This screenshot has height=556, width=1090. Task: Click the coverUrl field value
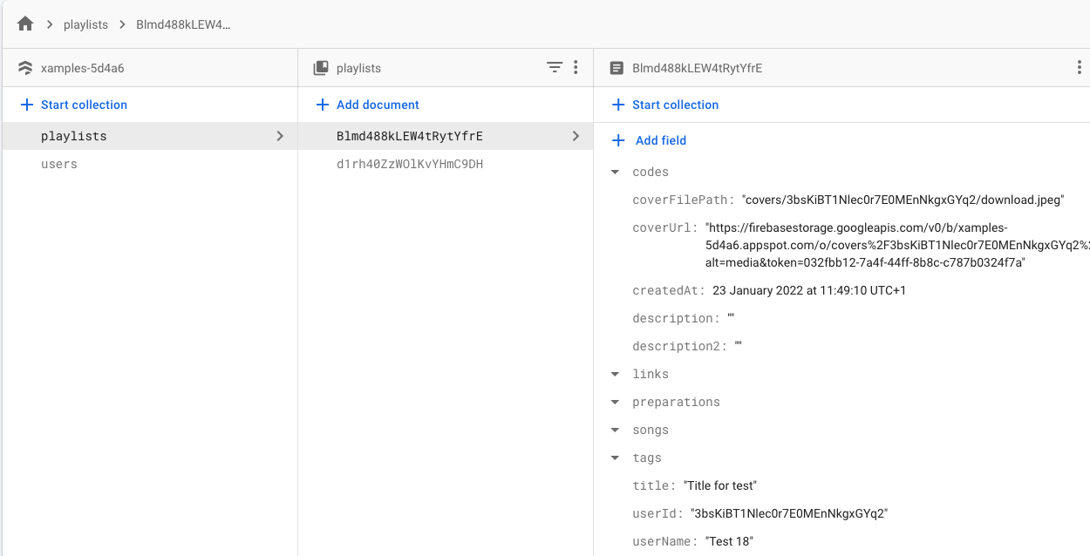[897, 245]
